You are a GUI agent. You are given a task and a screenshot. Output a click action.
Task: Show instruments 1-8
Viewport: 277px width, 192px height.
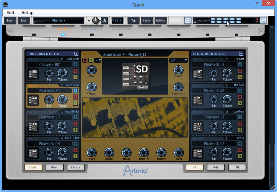(x=195, y=167)
